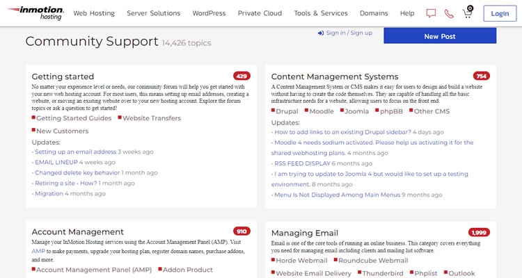Viewport: 522px width, 278px height.
Task: Open the Managing Email category heading
Action: 305,233
